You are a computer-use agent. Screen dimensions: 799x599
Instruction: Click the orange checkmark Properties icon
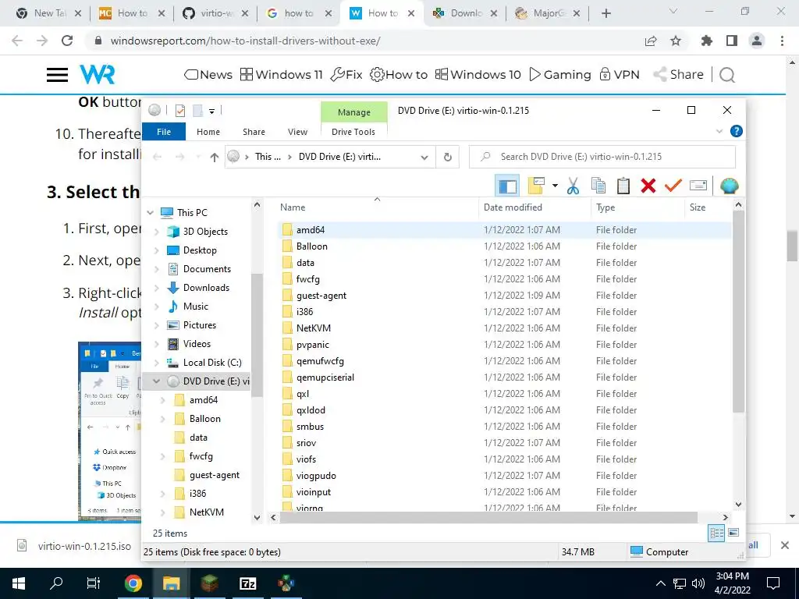pyautogui.click(x=673, y=186)
